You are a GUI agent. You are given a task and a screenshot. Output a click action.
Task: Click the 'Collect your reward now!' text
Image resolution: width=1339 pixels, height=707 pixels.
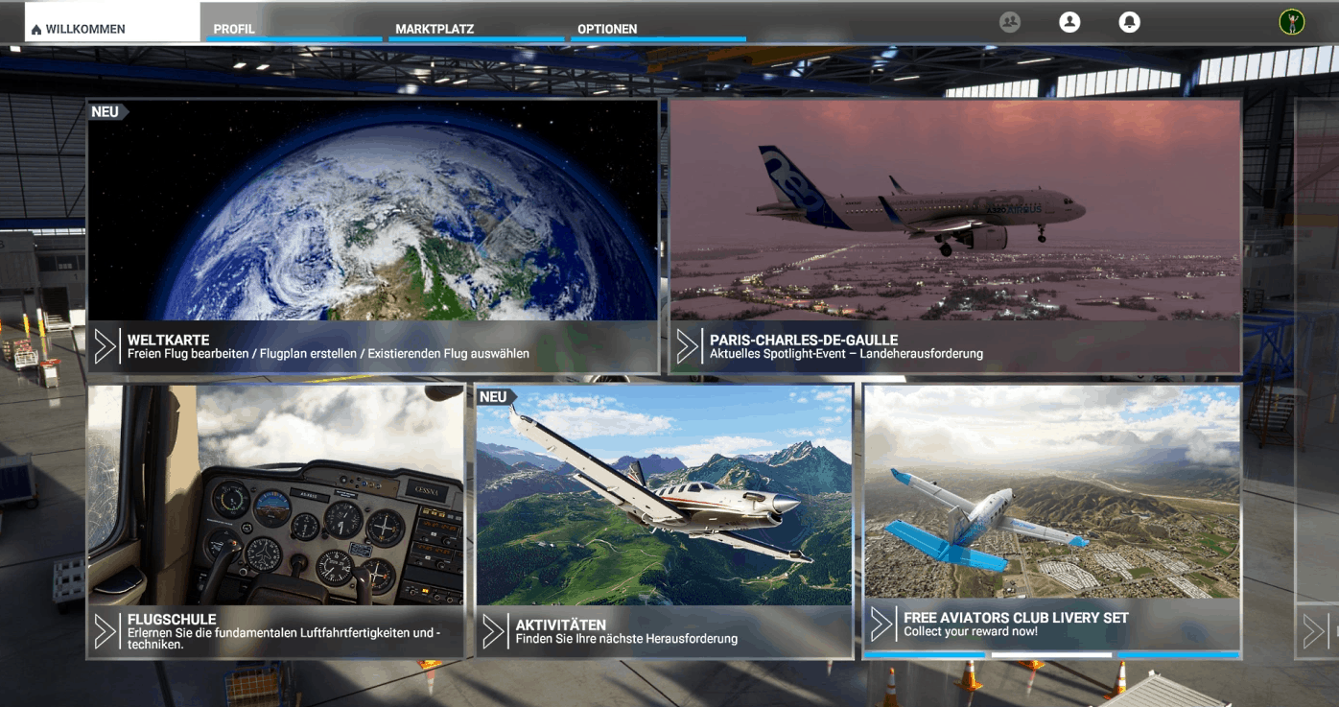[x=970, y=632]
